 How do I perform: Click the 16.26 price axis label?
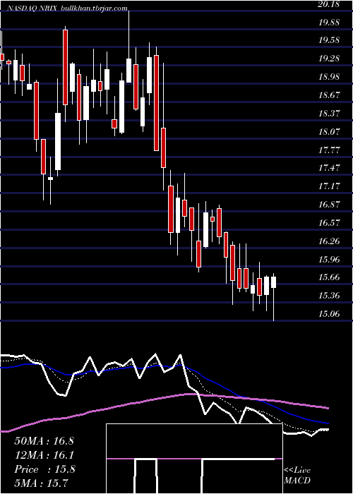pos(330,241)
